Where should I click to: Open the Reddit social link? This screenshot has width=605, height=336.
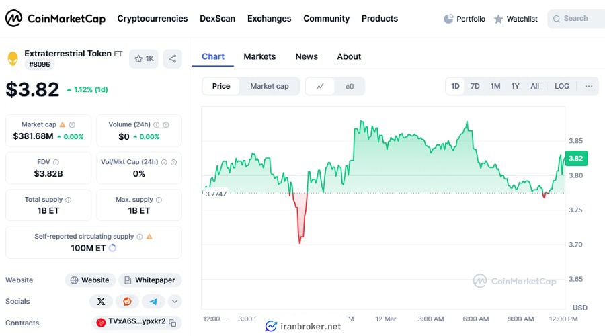tap(127, 301)
